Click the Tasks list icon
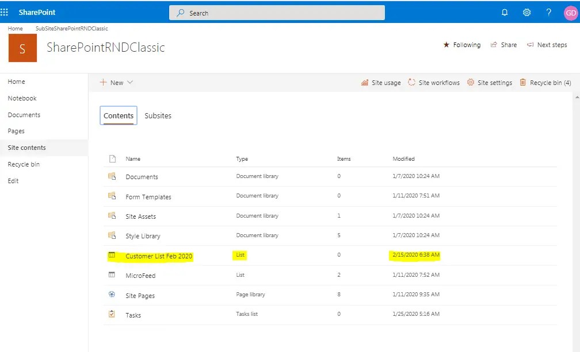 point(112,315)
